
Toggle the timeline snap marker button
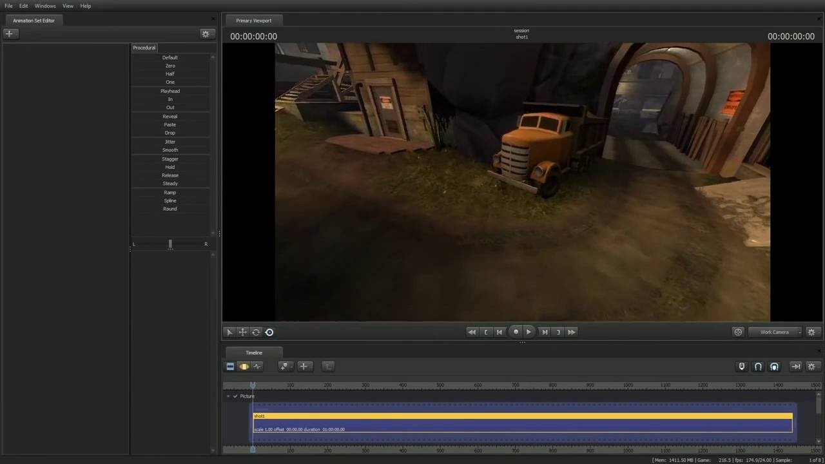[x=741, y=366]
